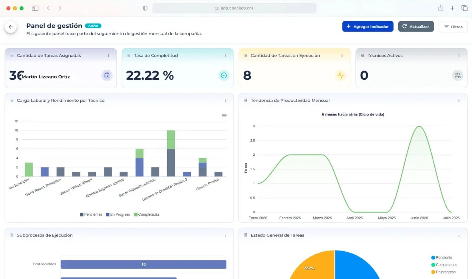Screen dimensions: 472x279
Task: Open the Filtros panel
Action: 453,27
